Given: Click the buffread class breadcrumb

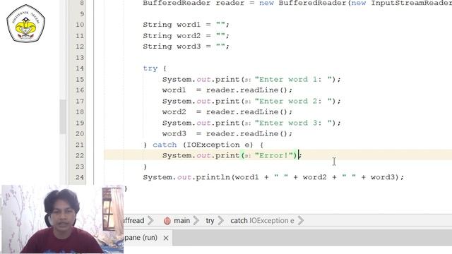Looking at the screenshot, I should click(134, 221).
